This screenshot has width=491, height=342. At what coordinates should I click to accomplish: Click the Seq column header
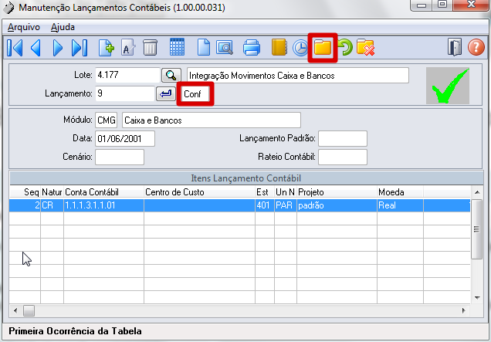tap(25, 192)
